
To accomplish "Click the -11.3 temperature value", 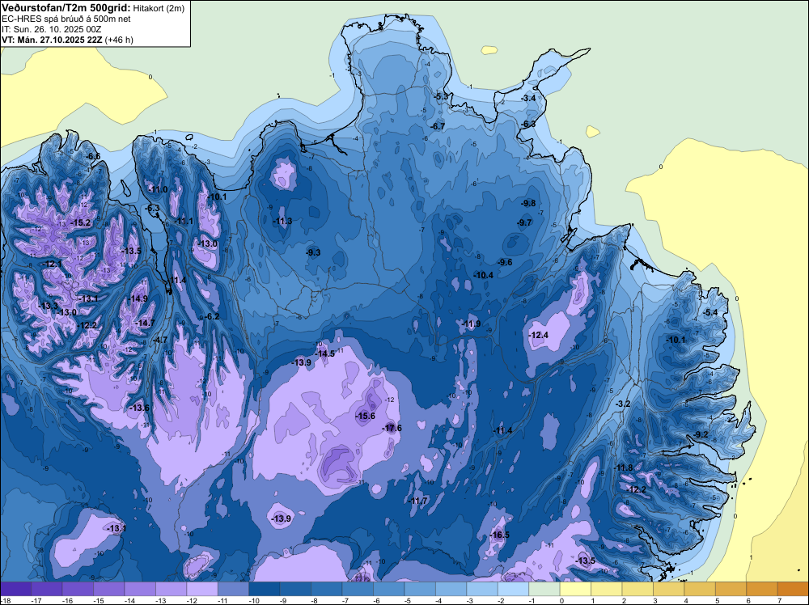I will pyautogui.click(x=282, y=222).
